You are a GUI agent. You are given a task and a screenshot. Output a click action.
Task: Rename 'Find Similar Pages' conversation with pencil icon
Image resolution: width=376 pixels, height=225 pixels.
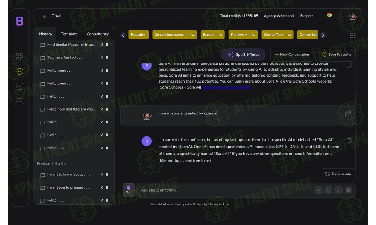[x=102, y=45]
